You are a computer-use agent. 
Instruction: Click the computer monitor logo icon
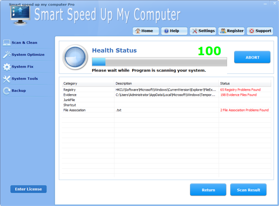(20, 15)
